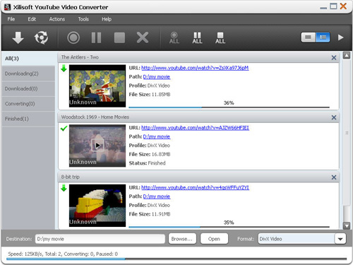This screenshot has width=353, height=265.
Task: Click the toolbar play arrow at right
Action: tap(341, 37)
